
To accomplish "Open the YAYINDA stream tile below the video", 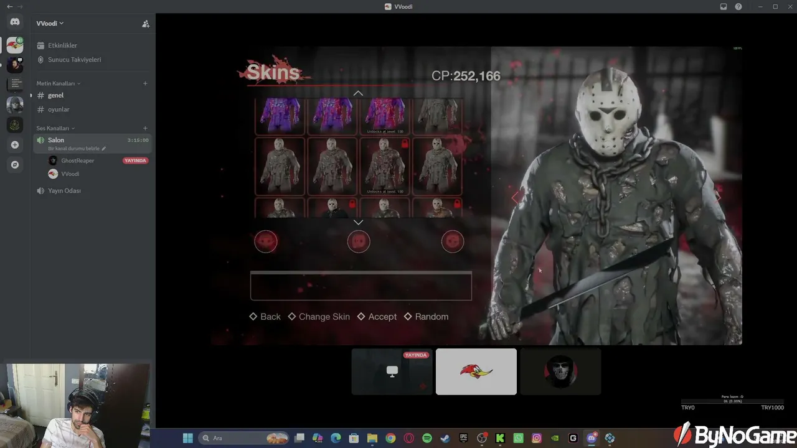I will coord(392,371).
